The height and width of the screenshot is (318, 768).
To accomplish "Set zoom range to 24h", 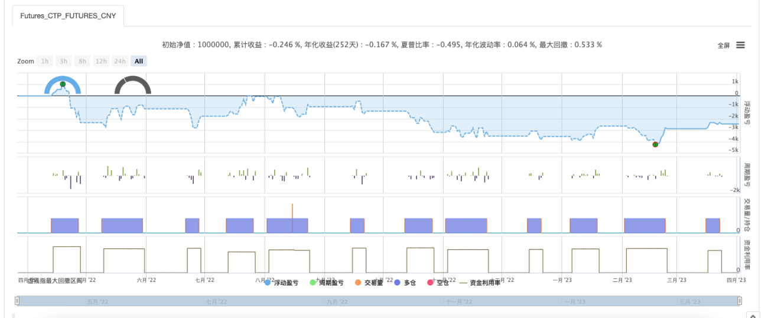I will (x=120, y=61).
